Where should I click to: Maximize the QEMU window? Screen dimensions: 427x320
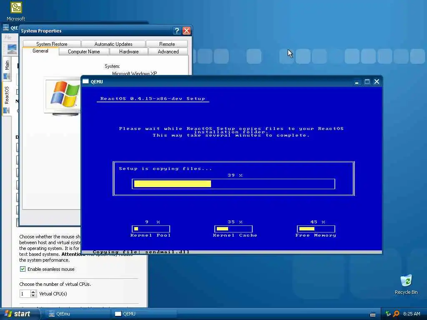[367, 82]
